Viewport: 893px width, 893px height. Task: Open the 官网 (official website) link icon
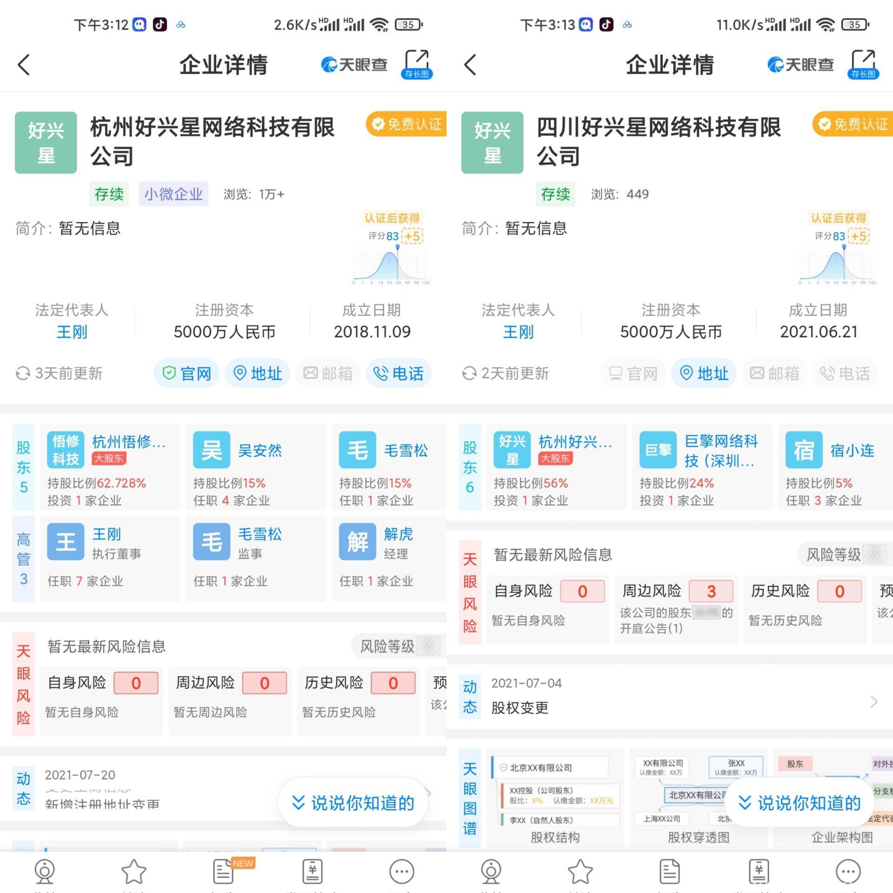pyautogui.click(x=186, y=373)
